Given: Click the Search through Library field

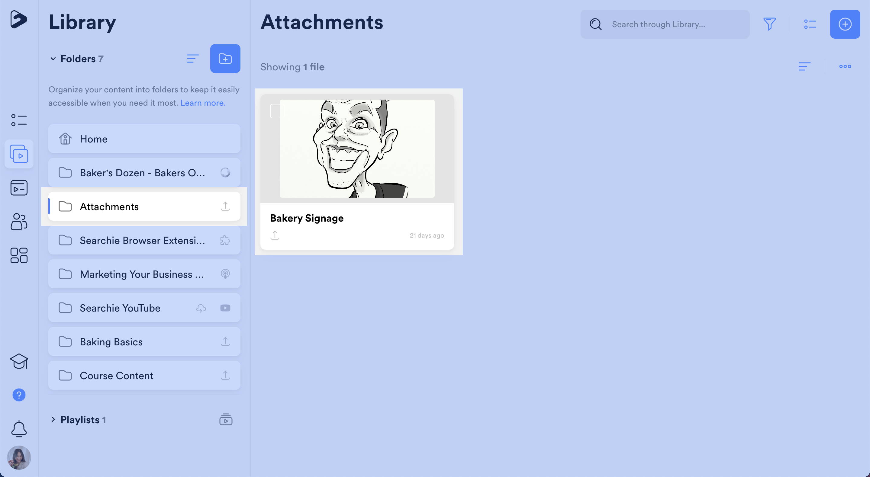Looking at the screenshot, I should coord(672,24).
